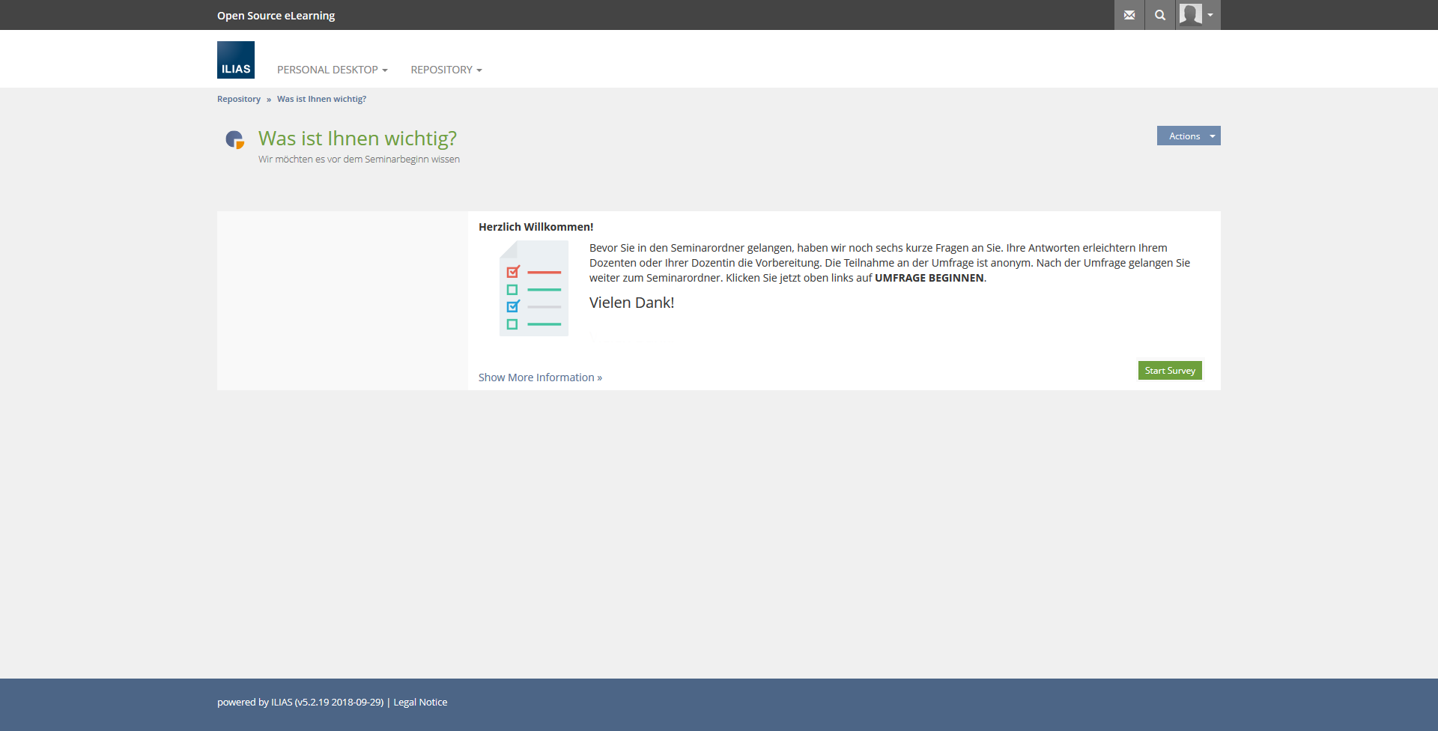Click the Herzlich Willkommen heading
The height and width of the screenshot is (731, 1438).
[536, 227]
